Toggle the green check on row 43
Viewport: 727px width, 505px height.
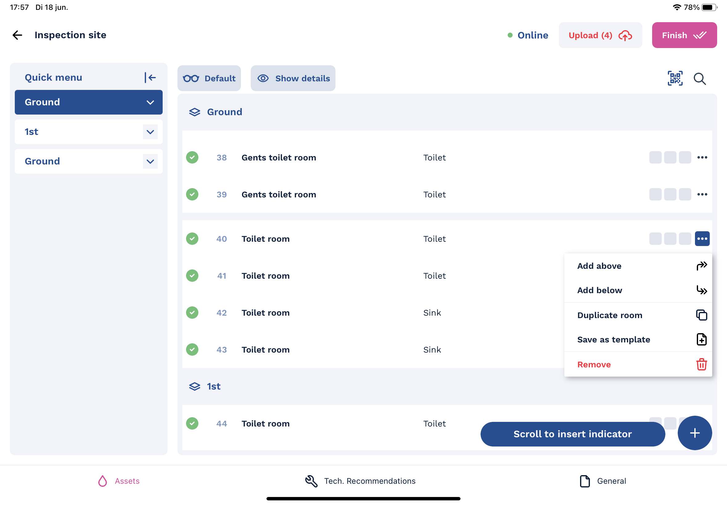click(x=192, y=349)
